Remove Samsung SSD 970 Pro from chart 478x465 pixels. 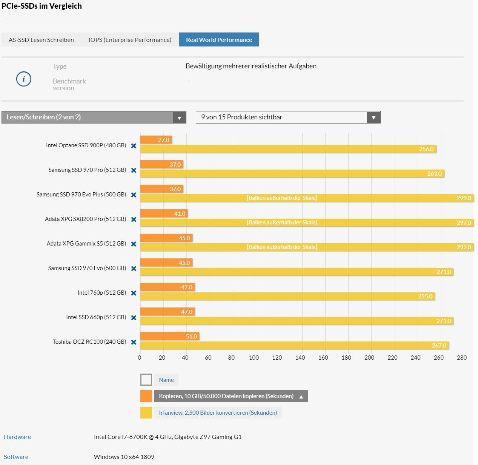pos(134,170)
